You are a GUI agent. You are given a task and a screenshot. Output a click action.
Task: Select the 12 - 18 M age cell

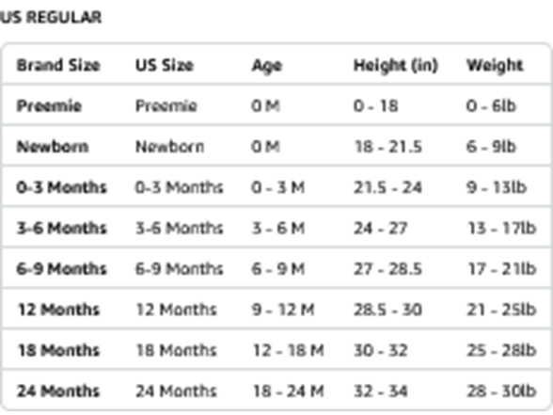click(288, 350)
